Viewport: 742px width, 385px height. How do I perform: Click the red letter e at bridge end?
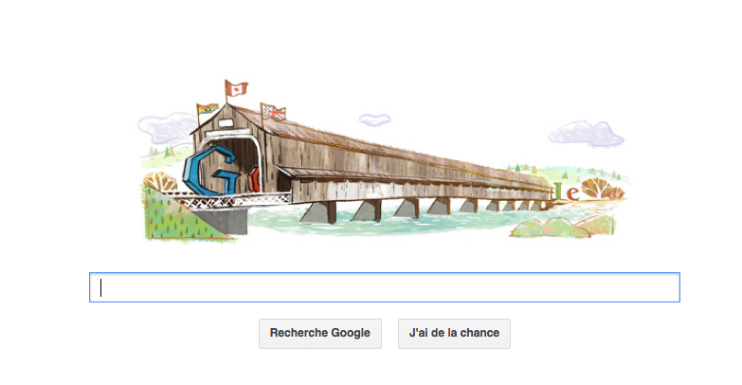point(572,193)
